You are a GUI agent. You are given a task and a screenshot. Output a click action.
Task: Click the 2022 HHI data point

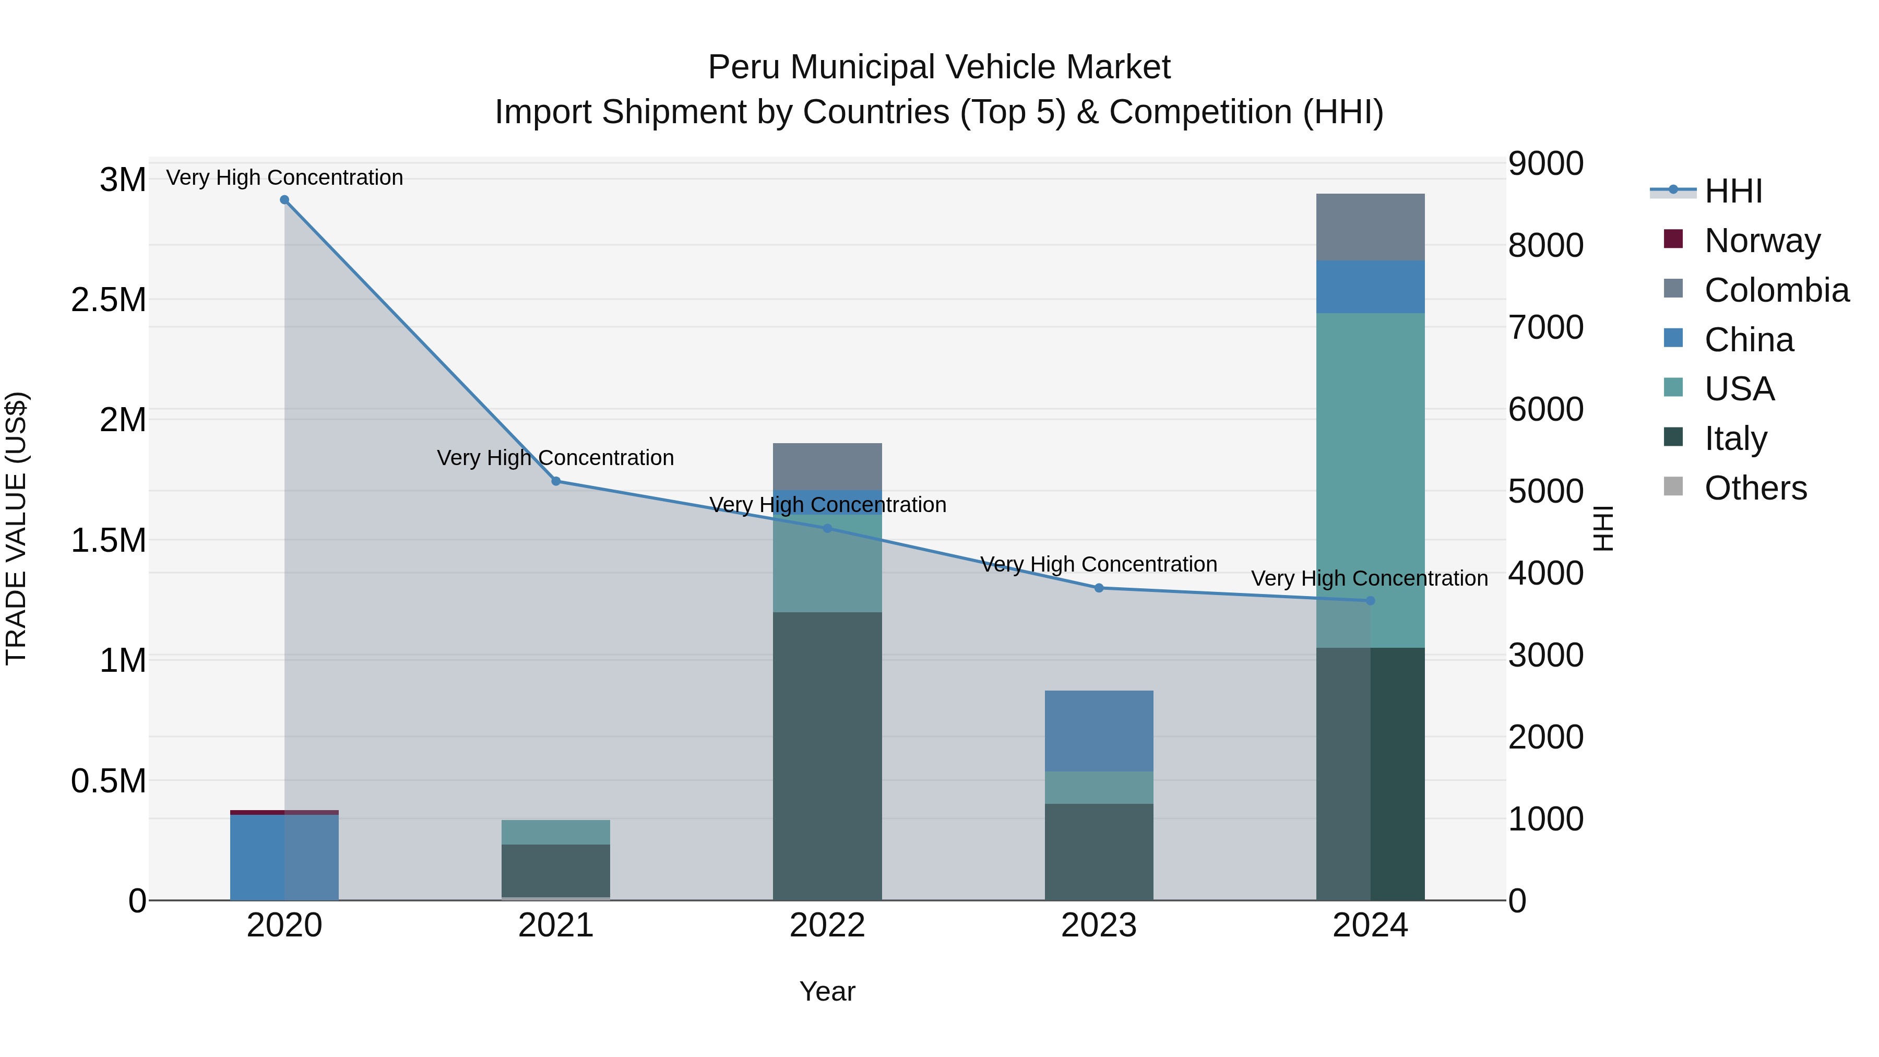[x=827, y=528]
